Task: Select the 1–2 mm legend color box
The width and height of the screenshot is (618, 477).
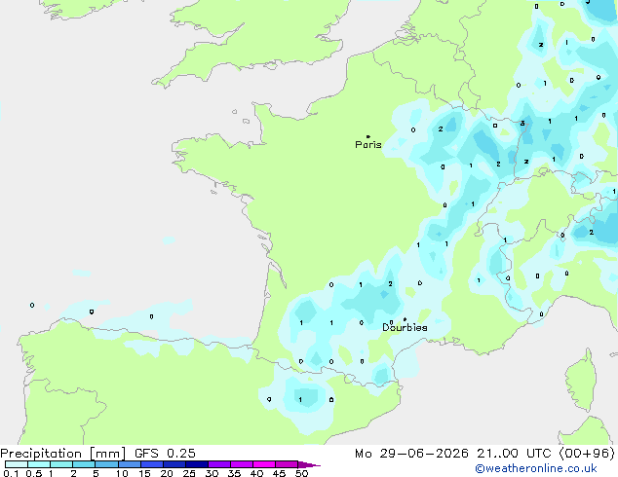Action: (x=61, y=464)
